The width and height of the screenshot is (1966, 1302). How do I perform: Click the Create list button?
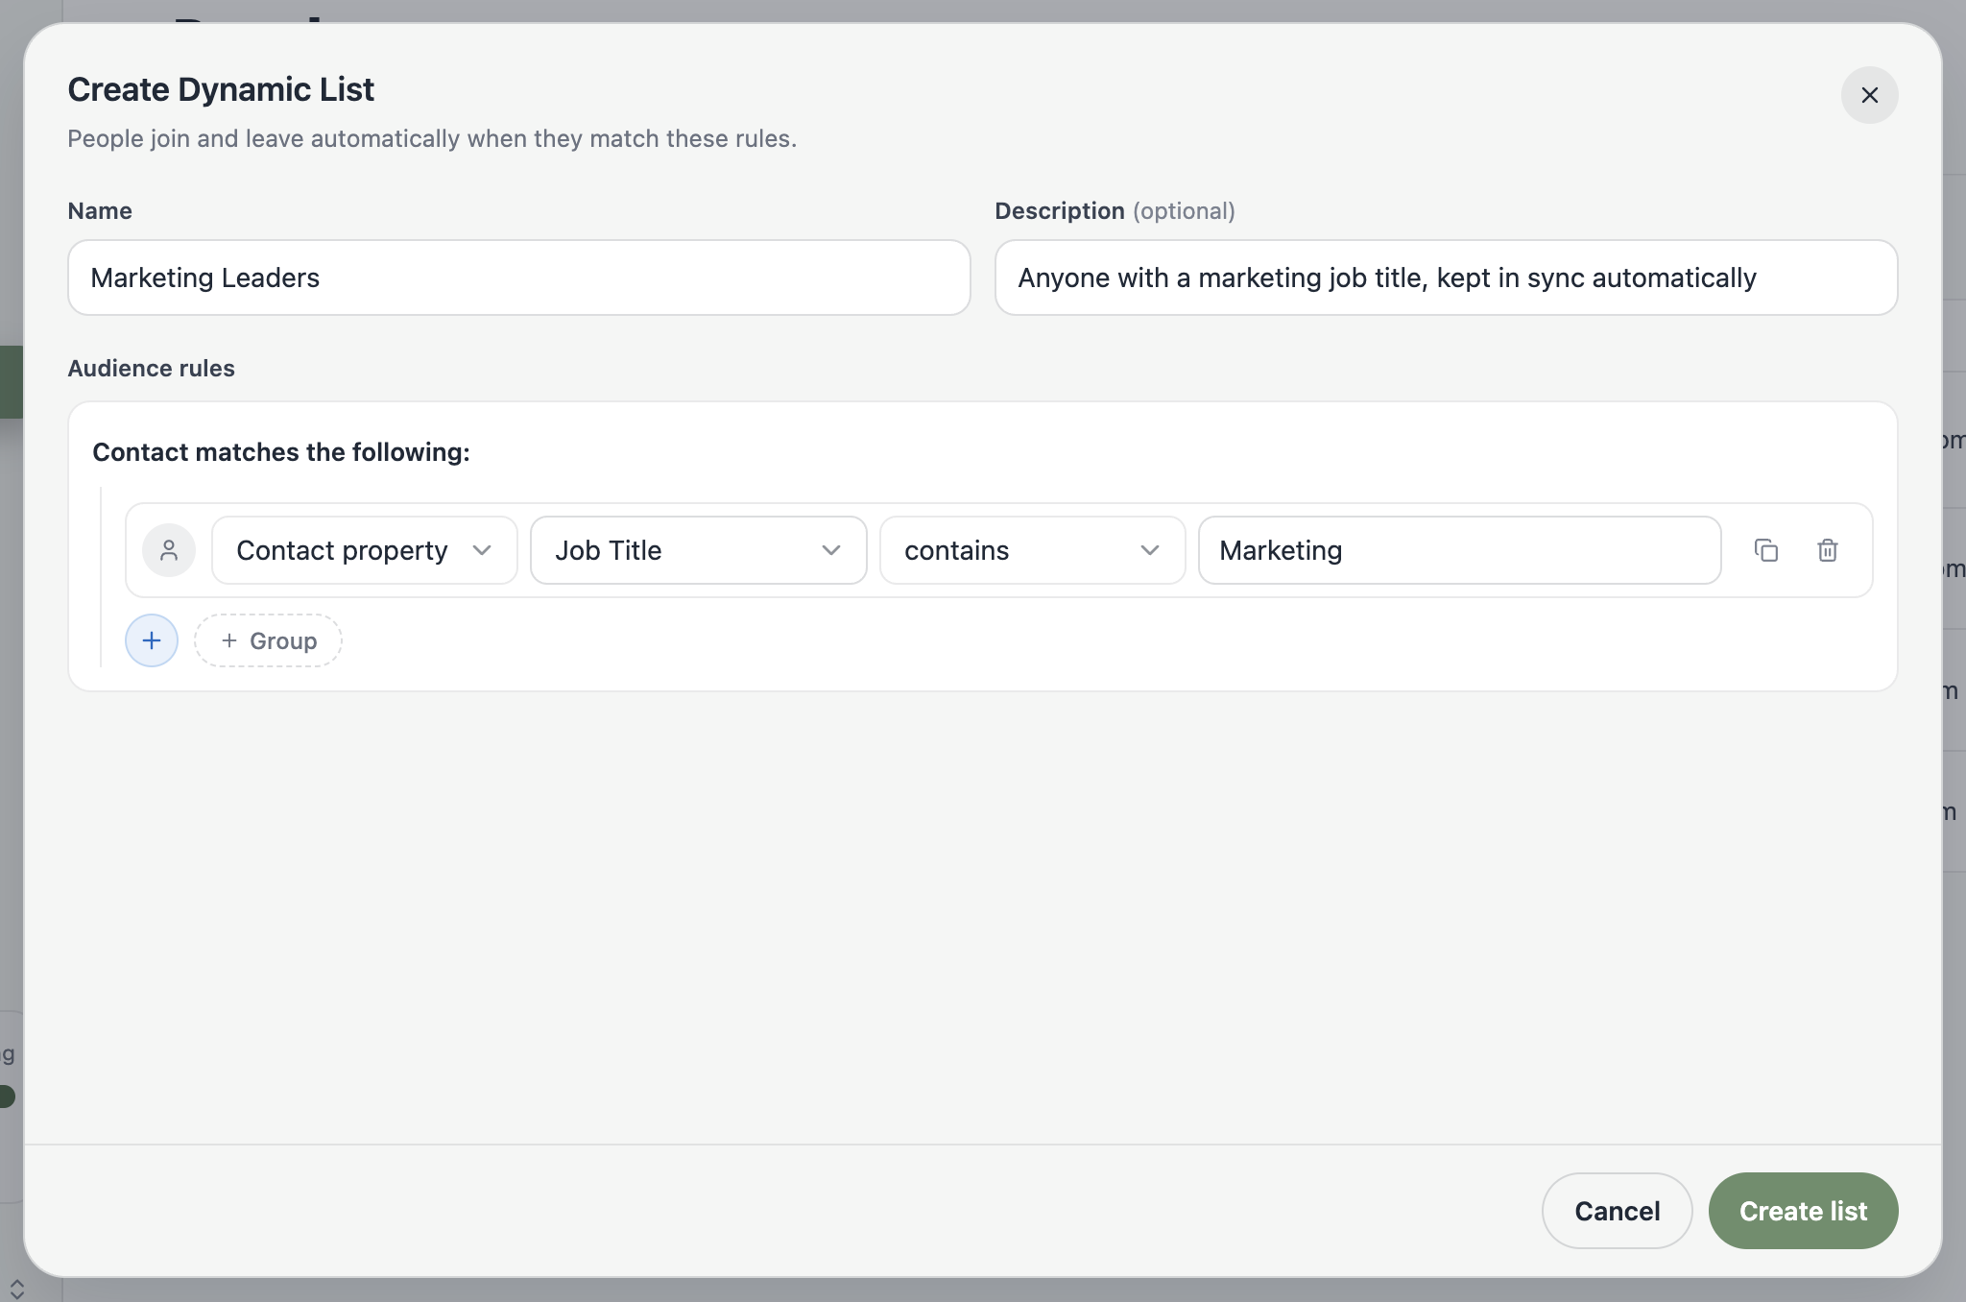[1803, 1211]
